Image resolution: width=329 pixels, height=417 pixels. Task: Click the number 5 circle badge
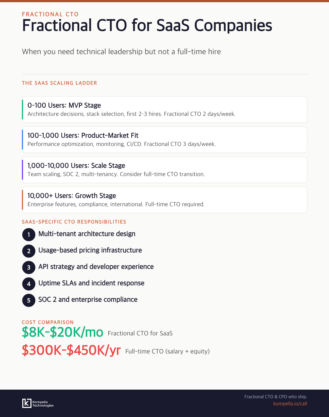(x=29, y=300)
